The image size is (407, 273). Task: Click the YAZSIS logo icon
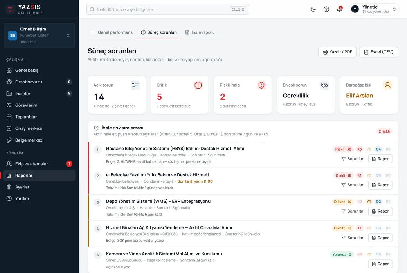pyautogui.click(x=10, y=9)
